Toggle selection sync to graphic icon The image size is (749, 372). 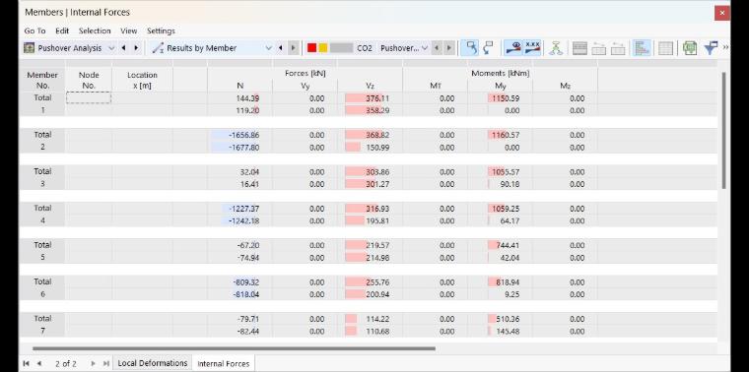click(488, 48)
